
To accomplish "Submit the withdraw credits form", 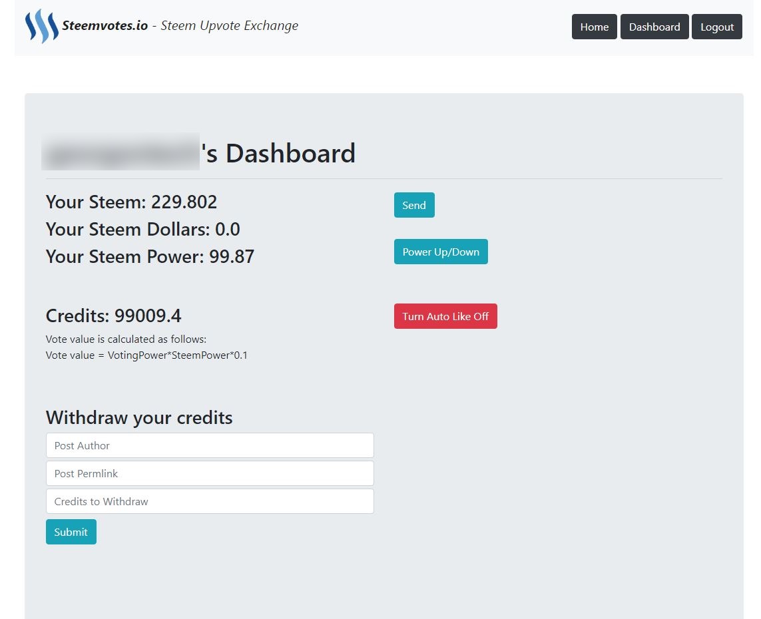I will [x=71, y=532].
